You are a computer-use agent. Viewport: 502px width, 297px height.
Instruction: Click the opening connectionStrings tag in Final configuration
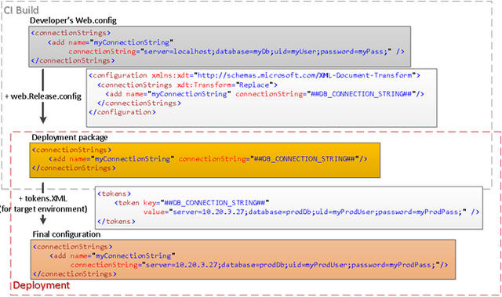72,247
